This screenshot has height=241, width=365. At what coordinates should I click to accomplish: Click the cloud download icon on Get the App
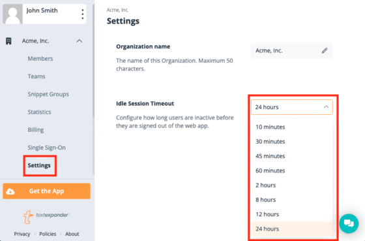(10, 191)
